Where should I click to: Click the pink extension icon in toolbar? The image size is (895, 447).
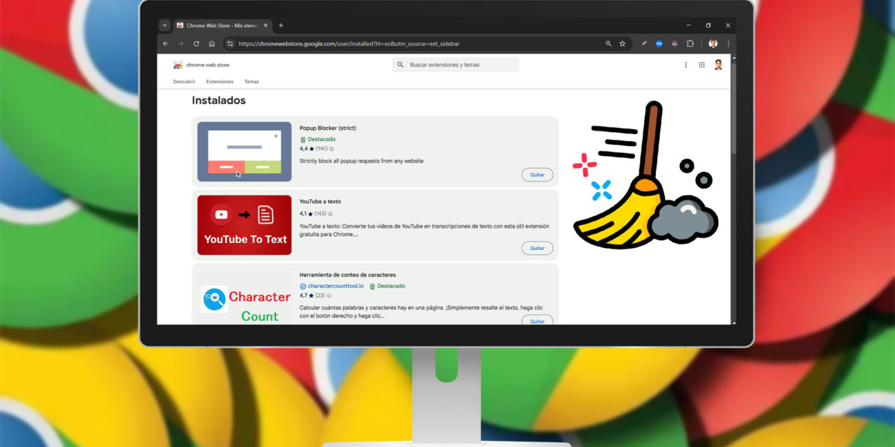coord(674,43)
